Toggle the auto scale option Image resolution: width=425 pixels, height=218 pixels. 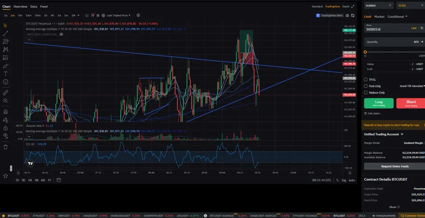352,180
